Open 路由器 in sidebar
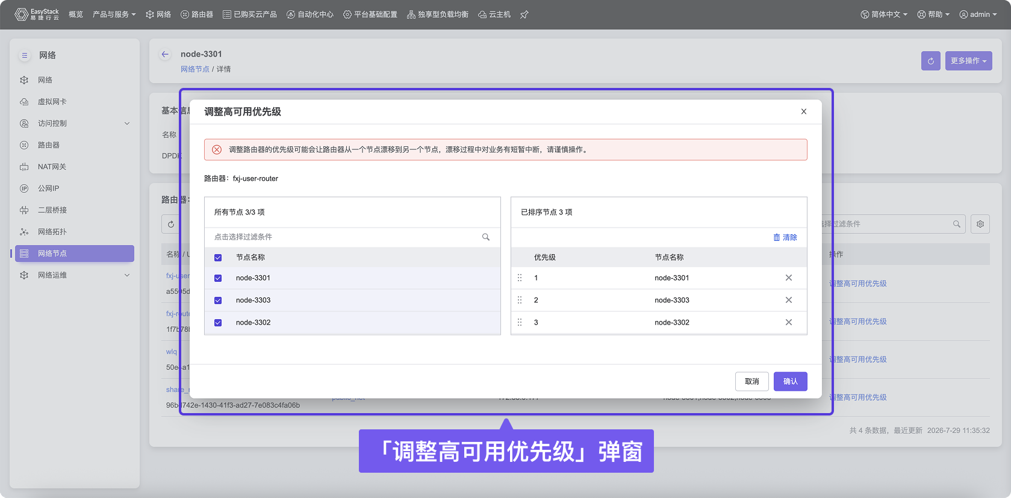This screenshot has width=1011, height=498. 49,145
